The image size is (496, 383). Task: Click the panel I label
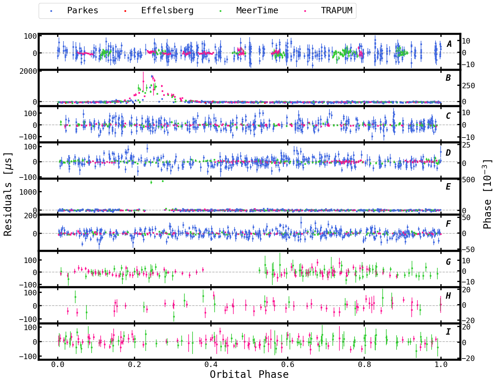tap(448, 332)
